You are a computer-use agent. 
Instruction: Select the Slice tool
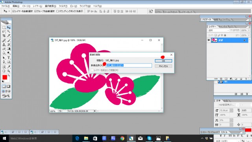(x=9, y=35)
